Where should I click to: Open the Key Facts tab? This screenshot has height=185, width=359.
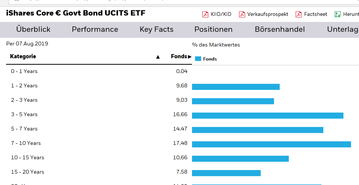156,30
